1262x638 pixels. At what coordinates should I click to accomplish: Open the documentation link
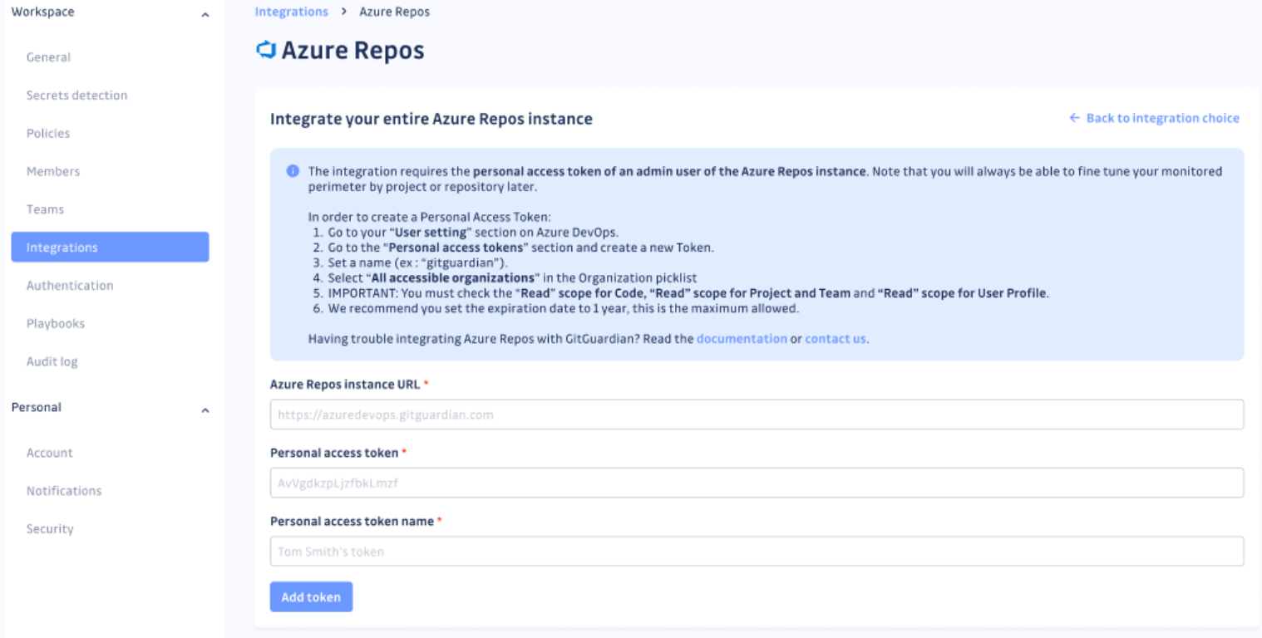click(x=742, y=338)
